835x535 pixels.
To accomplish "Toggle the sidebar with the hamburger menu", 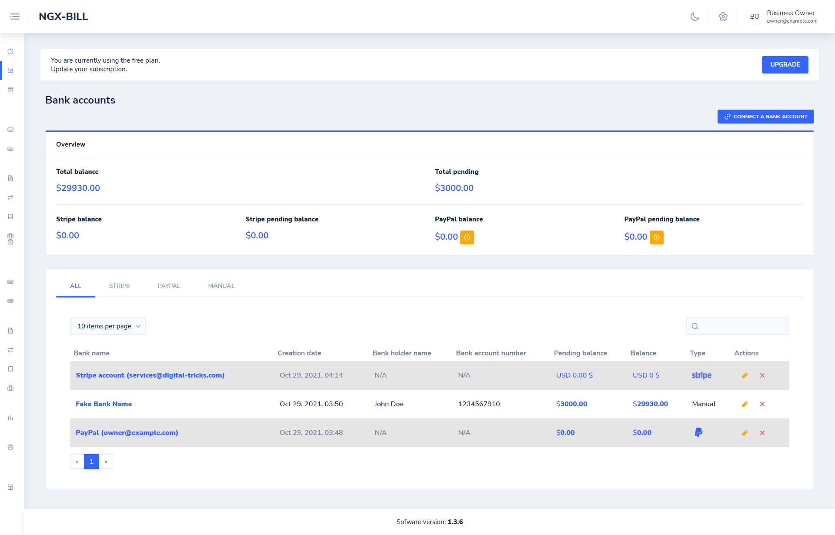I will point(15,16).
